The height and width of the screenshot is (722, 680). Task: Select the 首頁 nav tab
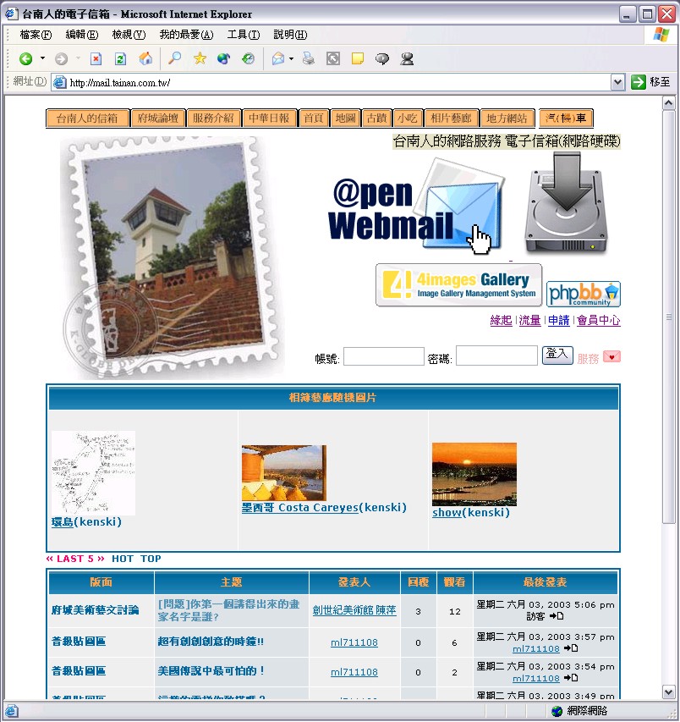[314, 118]
